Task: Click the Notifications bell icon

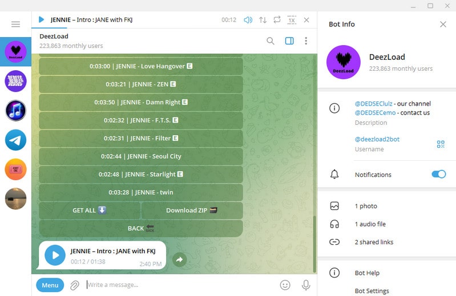Action: coord(334,175)
